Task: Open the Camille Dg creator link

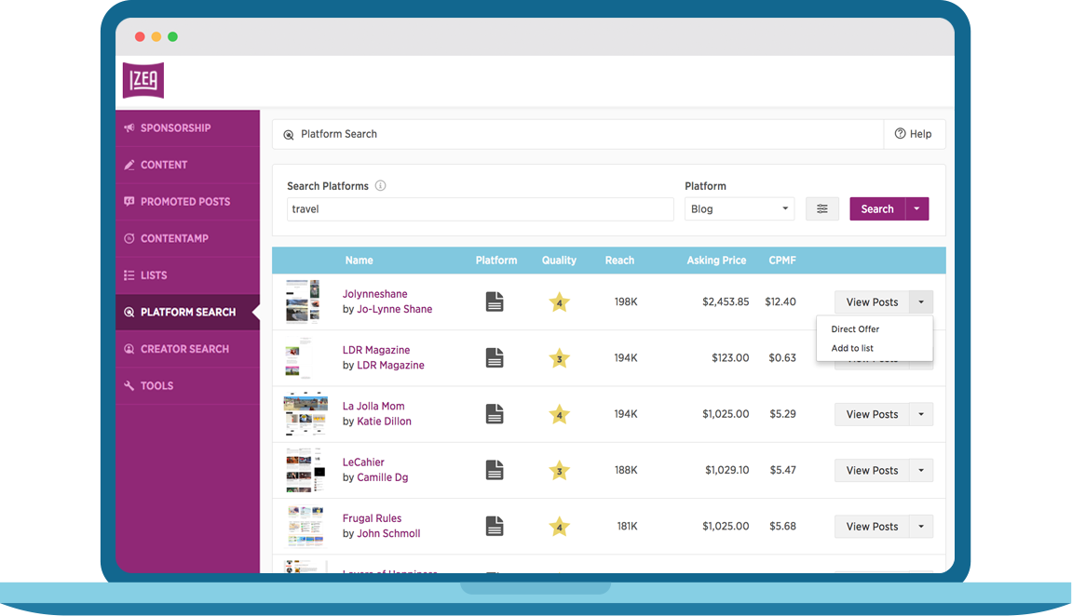Action: [x=382, y=476]
